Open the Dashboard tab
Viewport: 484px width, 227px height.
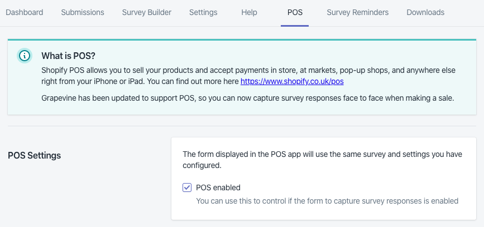tap(25, 12)
